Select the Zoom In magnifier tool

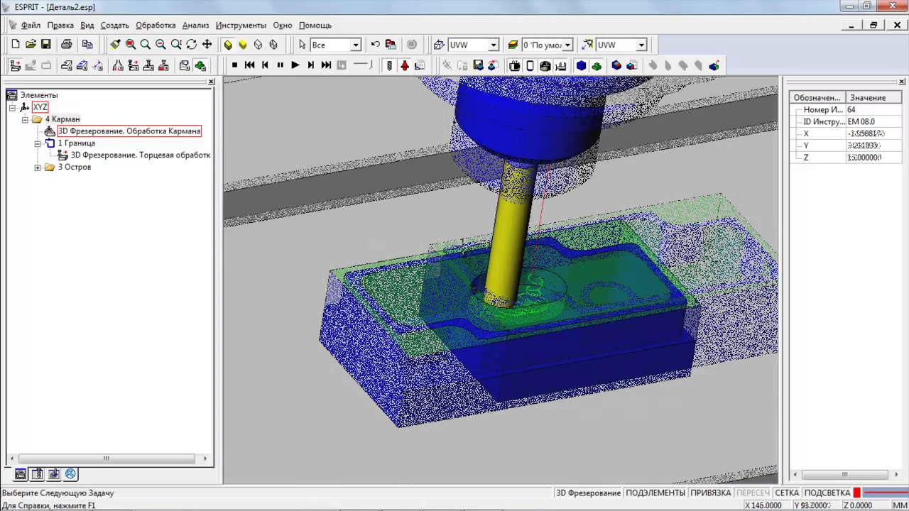(x=145, y=44)
